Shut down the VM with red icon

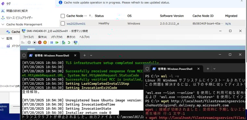[x=40, y=42]
